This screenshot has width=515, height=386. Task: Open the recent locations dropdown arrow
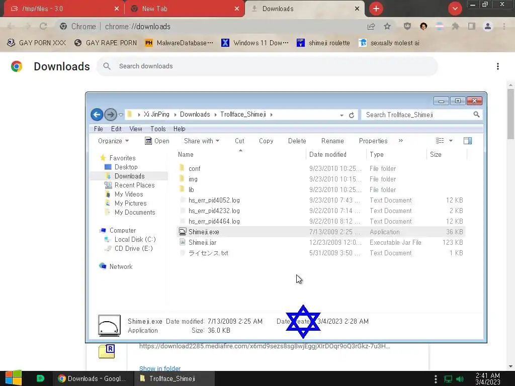(121, 115)
